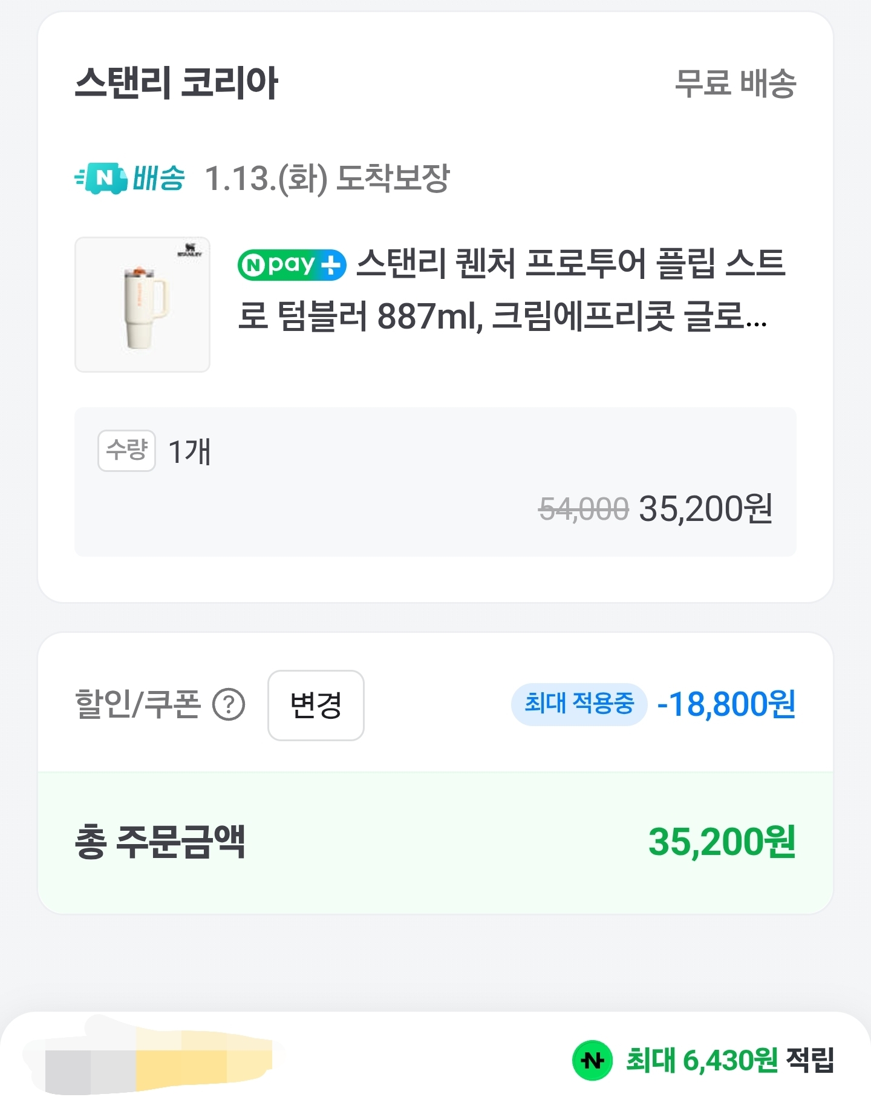Open the discount/coupon help question mark
Image resolution: width=871 pixels, height=1097 pixels.
coord(229,705)
